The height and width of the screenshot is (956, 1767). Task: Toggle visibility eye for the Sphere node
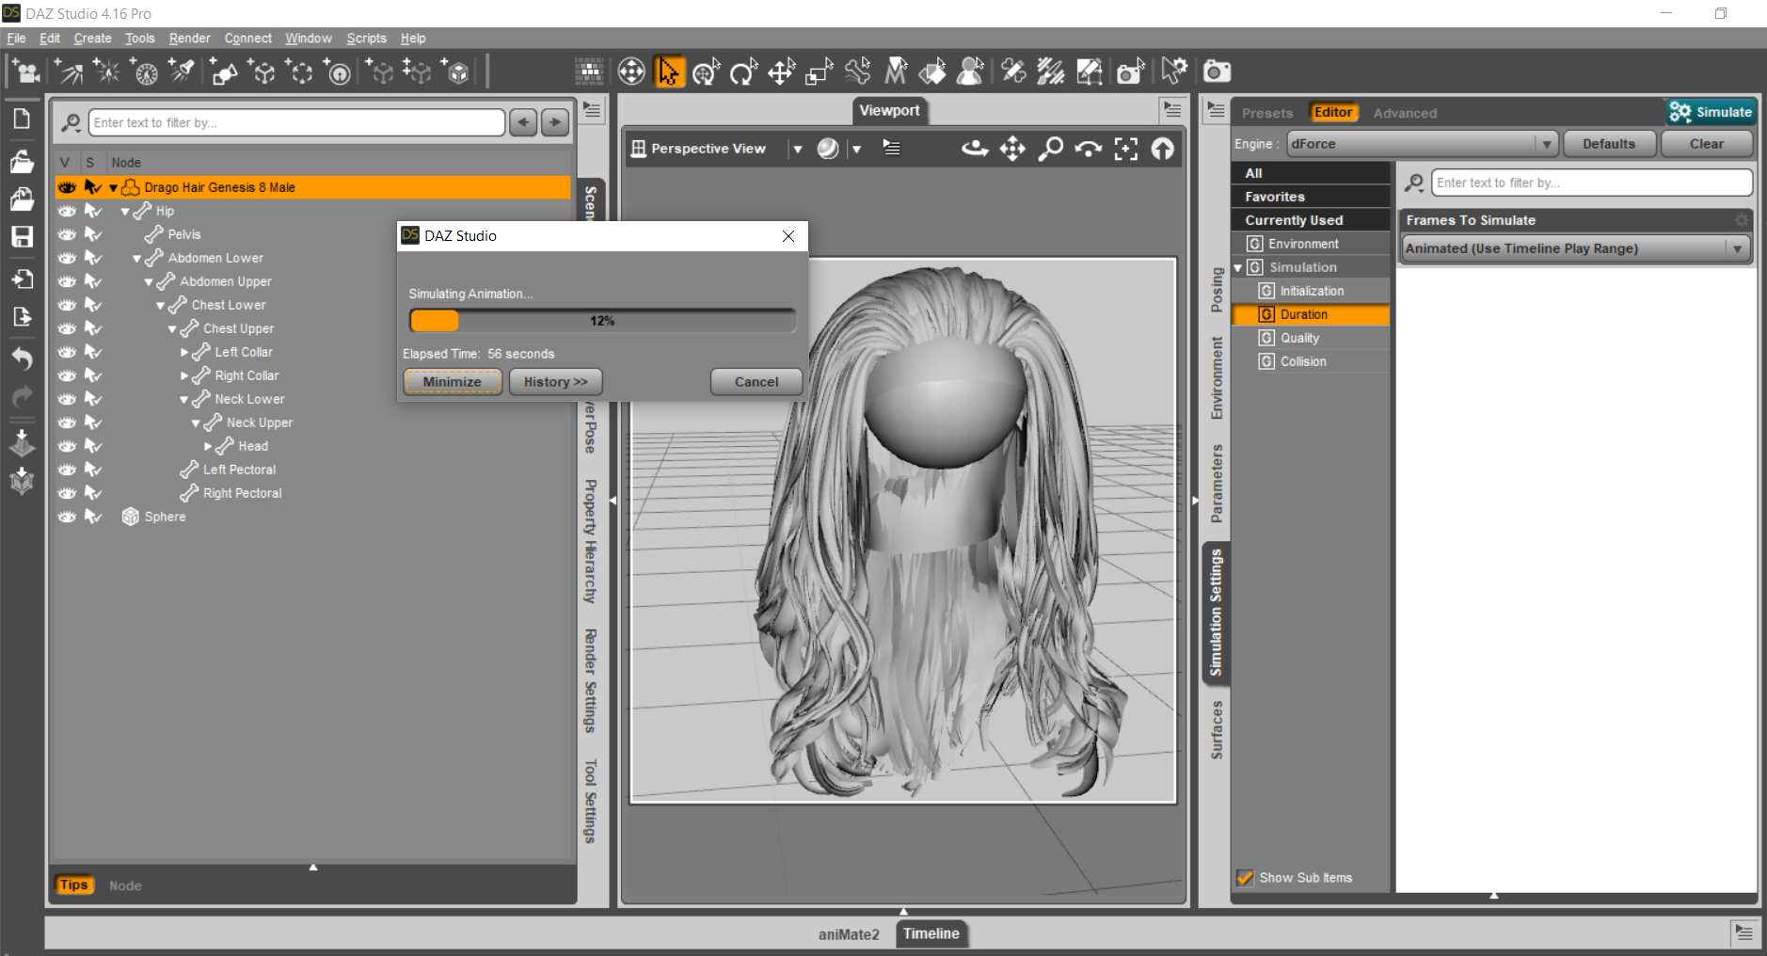click(x=67, y=517)
